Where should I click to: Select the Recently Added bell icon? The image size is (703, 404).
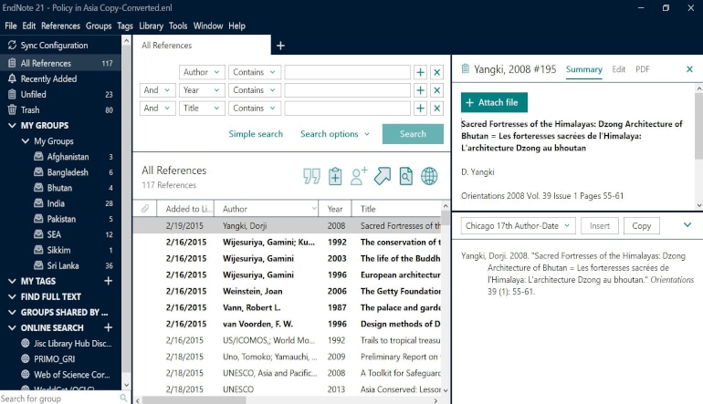[12, 78]
